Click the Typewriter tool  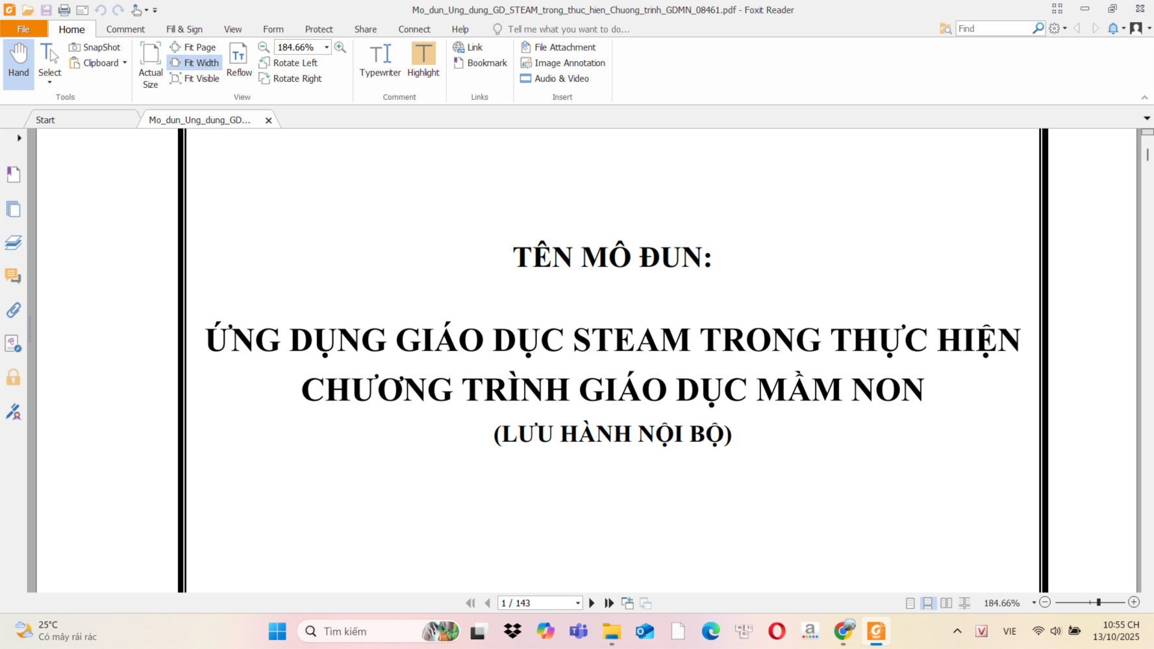tap(380, 61)
